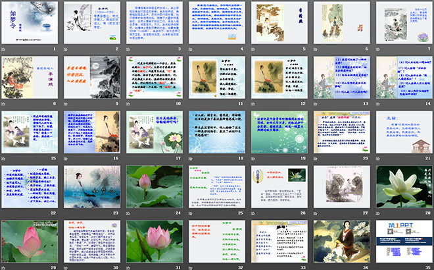
Task: Click the animation star under slide 15
Action: tap(3, 159)
